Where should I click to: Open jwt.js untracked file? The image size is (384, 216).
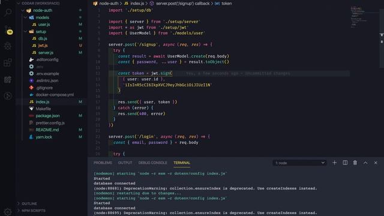tap(43, 46)
